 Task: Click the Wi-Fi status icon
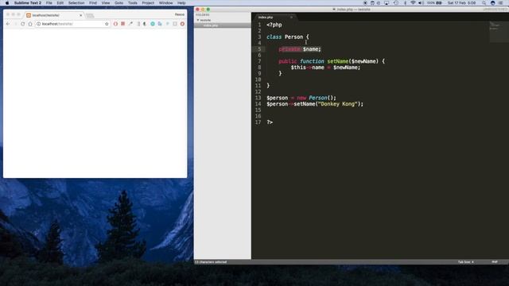pos(413,3)
